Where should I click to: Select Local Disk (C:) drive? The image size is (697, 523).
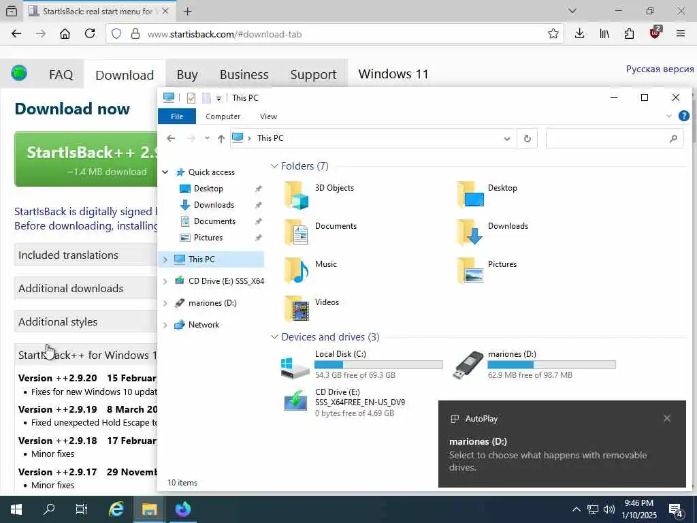click(362, 365)
